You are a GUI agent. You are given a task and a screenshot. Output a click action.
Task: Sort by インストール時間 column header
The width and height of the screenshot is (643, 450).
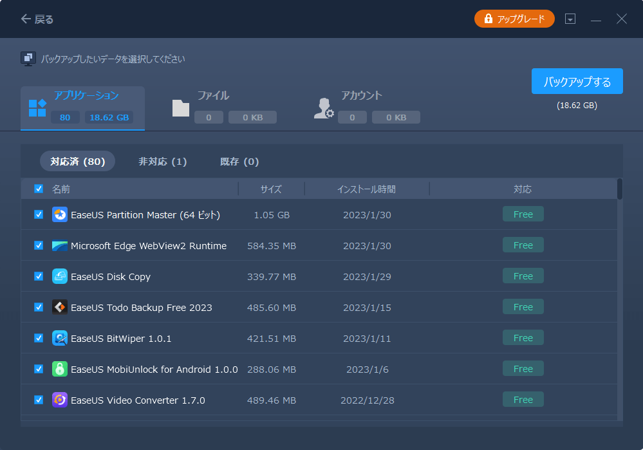pyautogui.click(x=366, y=189)
